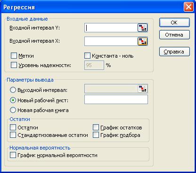Select the Новый рабочий лист radio button
The image size is (196, 173).
coord(13,100)
